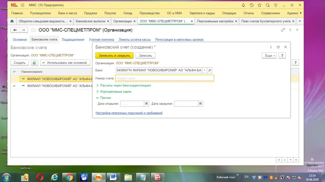Click Записать button
This screenshot has height=182, width=325.
145,56
